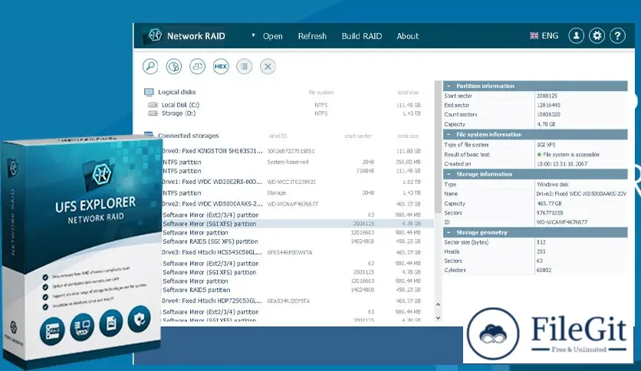Click the Start sector value '2008125'
Viewport: 641px width, 371px height.
tap(547, 96)
